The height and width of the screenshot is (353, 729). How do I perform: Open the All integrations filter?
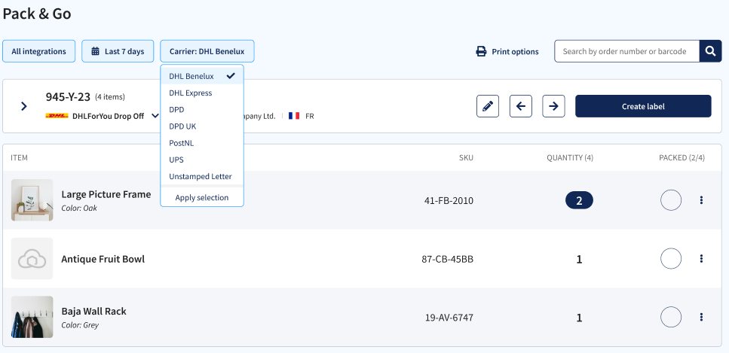coord(38,51)
